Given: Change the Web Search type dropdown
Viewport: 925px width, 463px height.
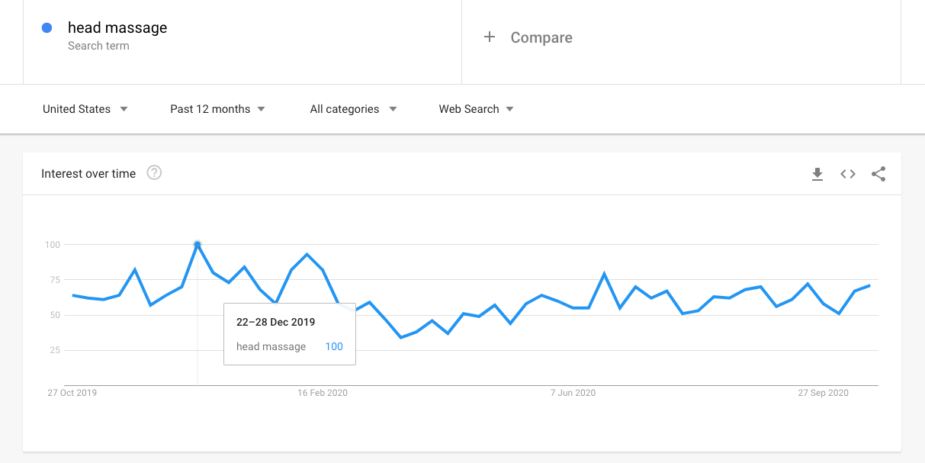Looking at the screenshot, I should pos(476,109).
